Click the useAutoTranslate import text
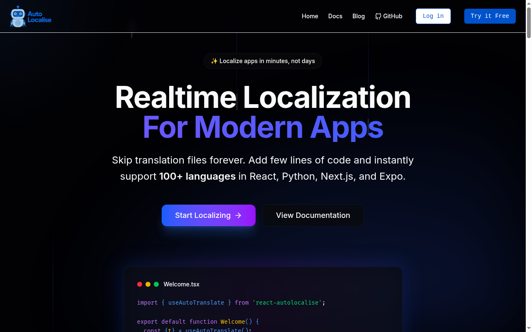532x332 pixels. (x=196, y=303)
